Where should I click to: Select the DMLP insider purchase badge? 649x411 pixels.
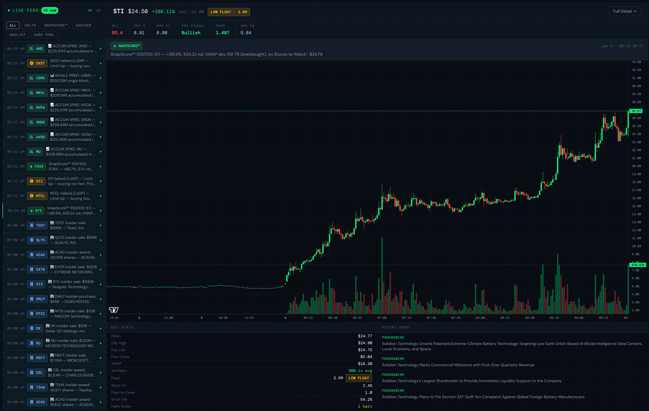click(37, 299)
